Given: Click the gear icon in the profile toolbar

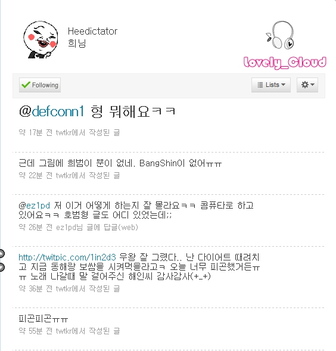Looking at the screenshot, I should (304, 85).
